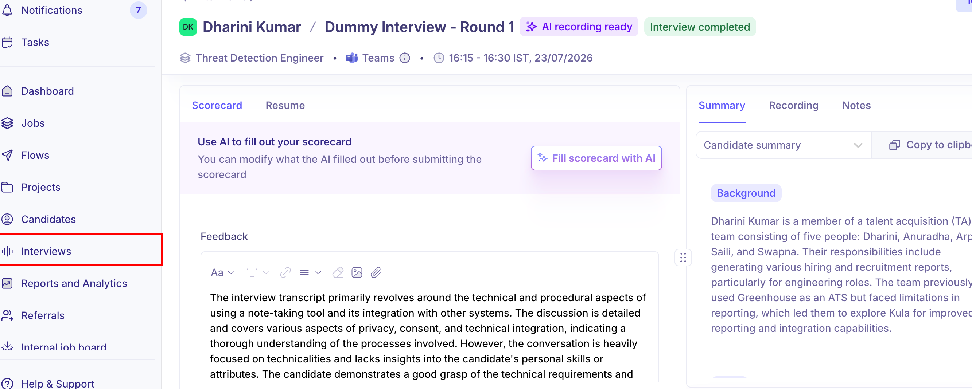Clear formatting with the eraser icon

point(338,272)
